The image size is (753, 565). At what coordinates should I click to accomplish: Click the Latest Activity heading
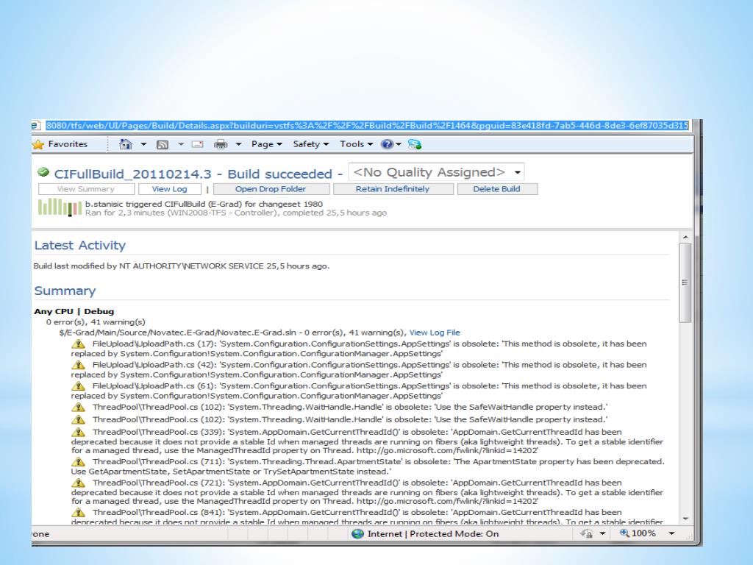79,246
